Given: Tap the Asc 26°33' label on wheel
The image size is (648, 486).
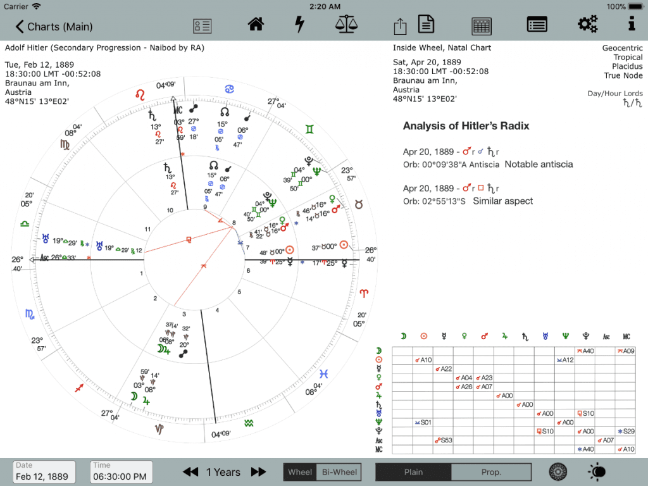Looking at the screenshot, I should (x=58, y=258).
